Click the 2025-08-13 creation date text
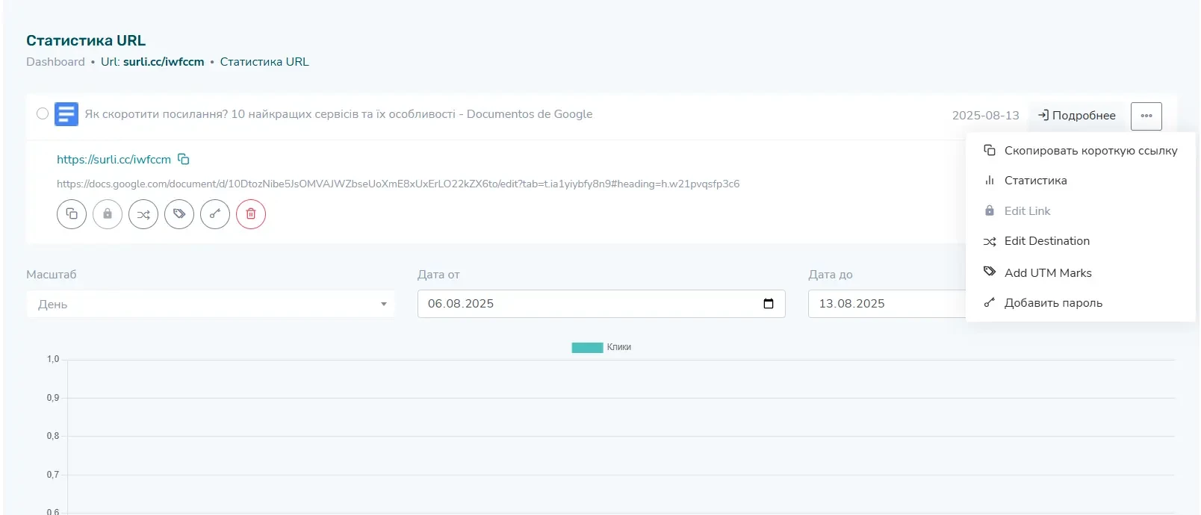Screen dimensions: 1201x515 (x=985, y=116)
